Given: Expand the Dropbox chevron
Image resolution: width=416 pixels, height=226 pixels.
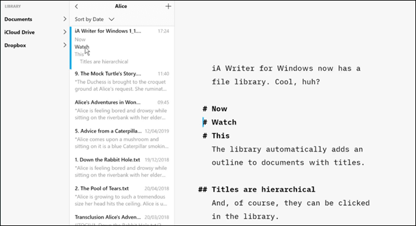Looking at the screenshot, I should click(65, 45).
